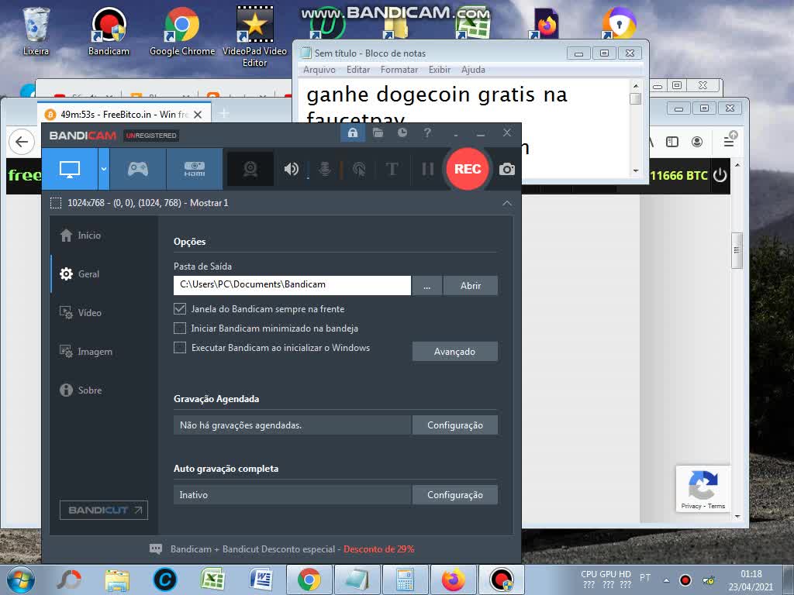Capture screenshot with camera icon
Viewport: 794px width, 595px height.
(507, 170)
